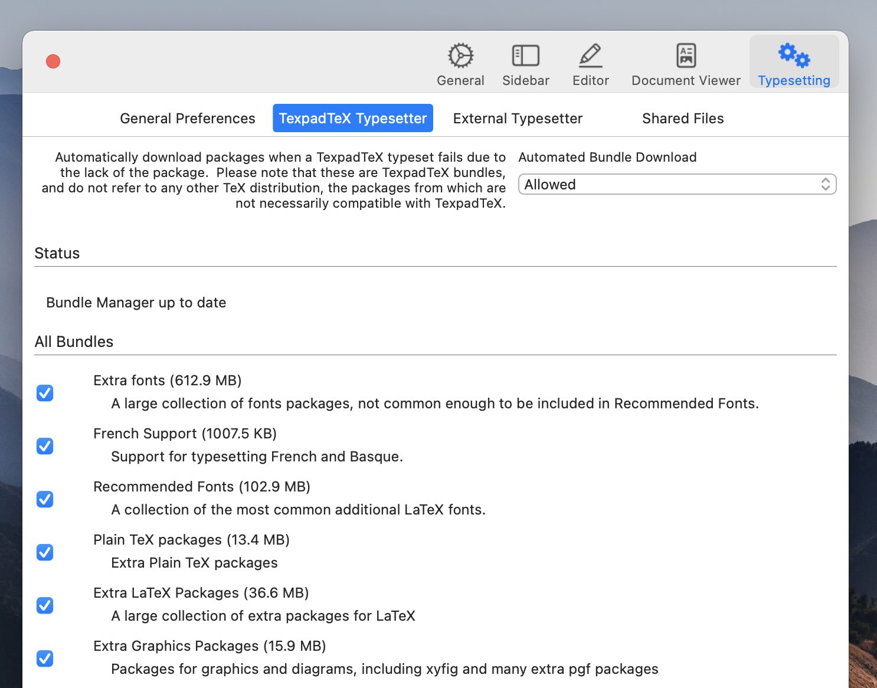Open the Shared Files tab
Screen dimensions: 877x688
683,119
